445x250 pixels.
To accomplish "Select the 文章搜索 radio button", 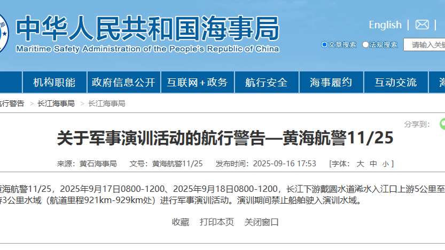I will [x=324, y=45].
